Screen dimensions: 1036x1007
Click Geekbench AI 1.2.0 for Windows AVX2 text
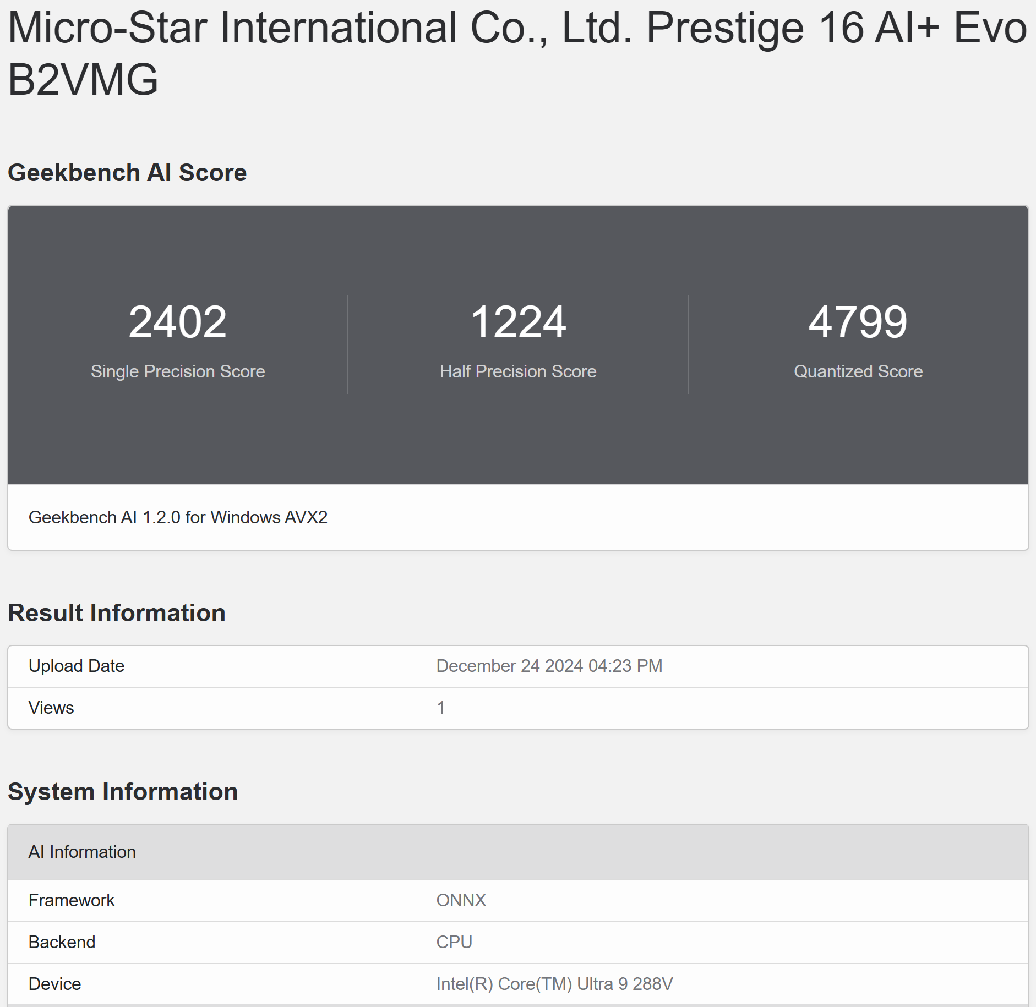click(x=178, y=517)
